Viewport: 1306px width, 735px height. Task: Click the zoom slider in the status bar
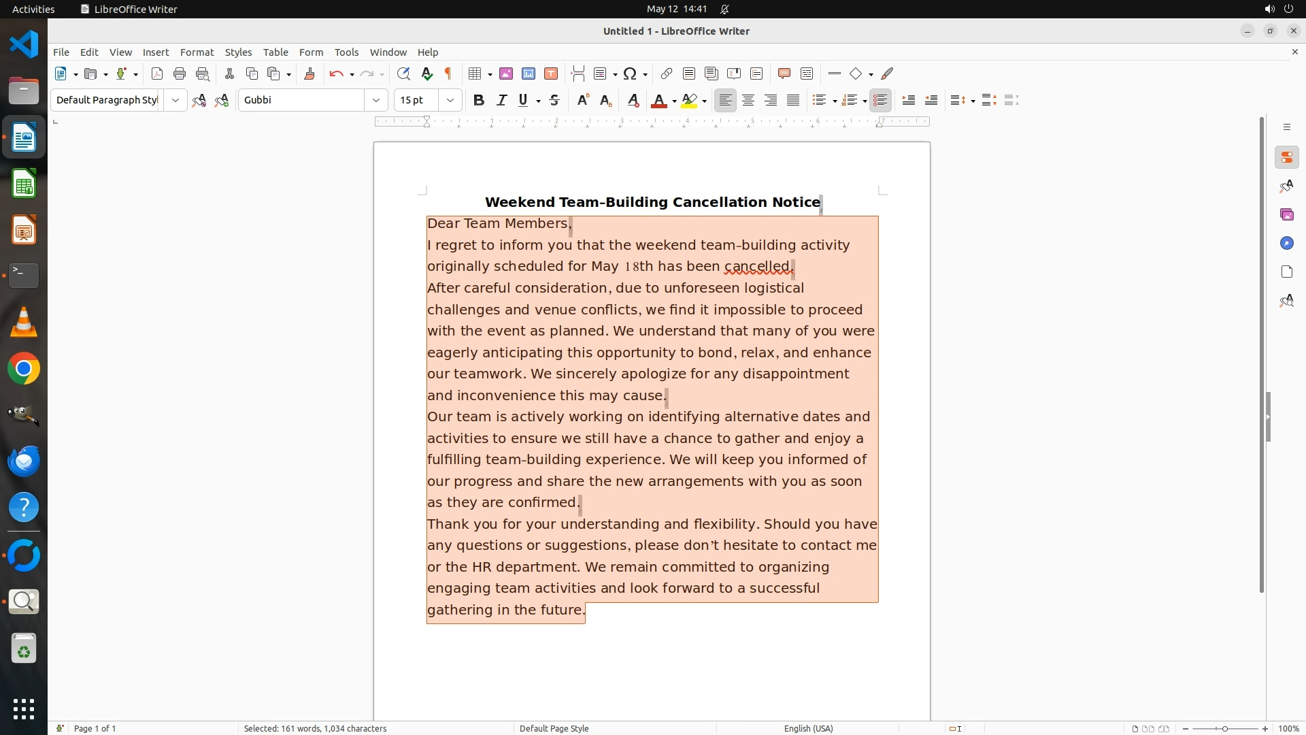pyautogui.click(x=1224, y=728)
